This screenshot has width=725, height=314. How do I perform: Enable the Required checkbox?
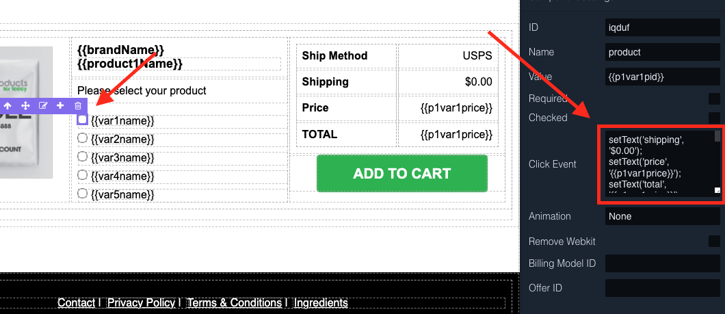pyautogui.click(x=714, y=99)
